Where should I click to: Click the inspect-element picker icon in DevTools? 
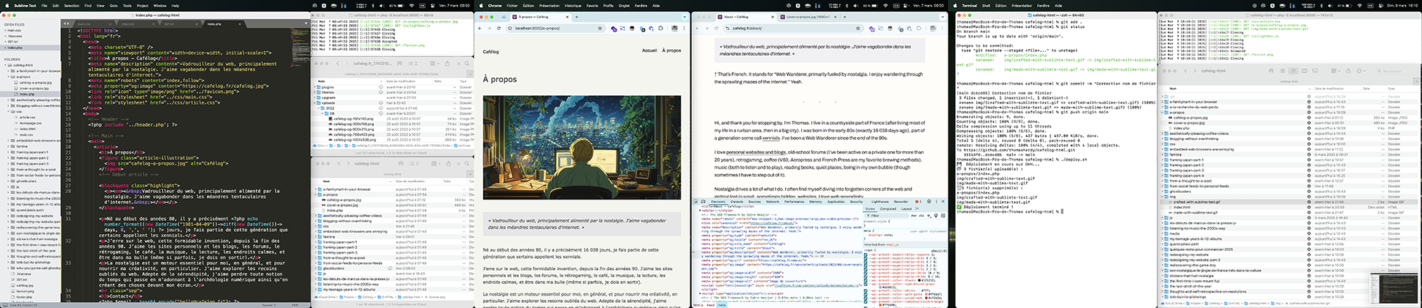tap(696, 202)
